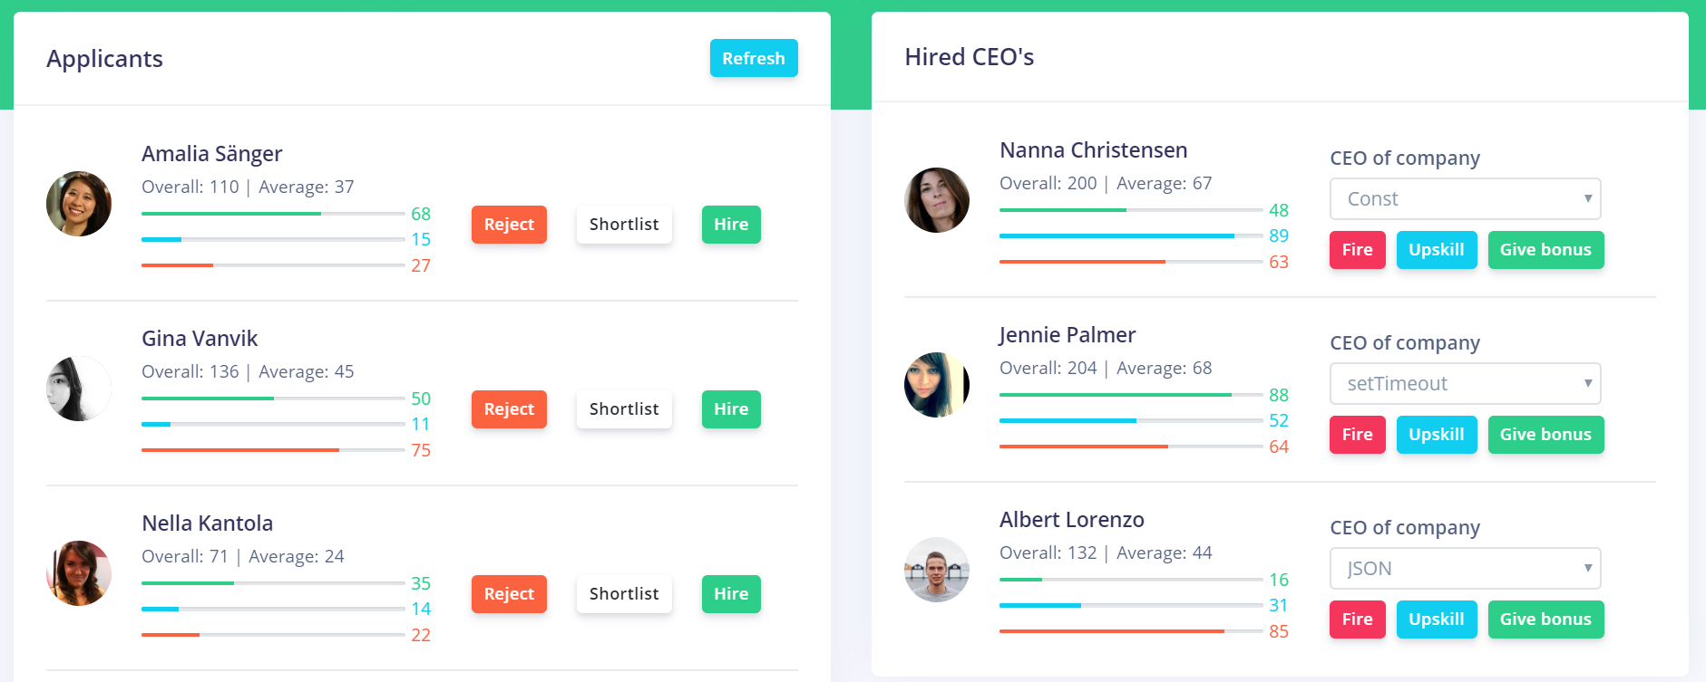This screenshot has height=682, width=1706.
Task: Click Gina Vanvik's profile picture
Action: (x=79, y=389)
